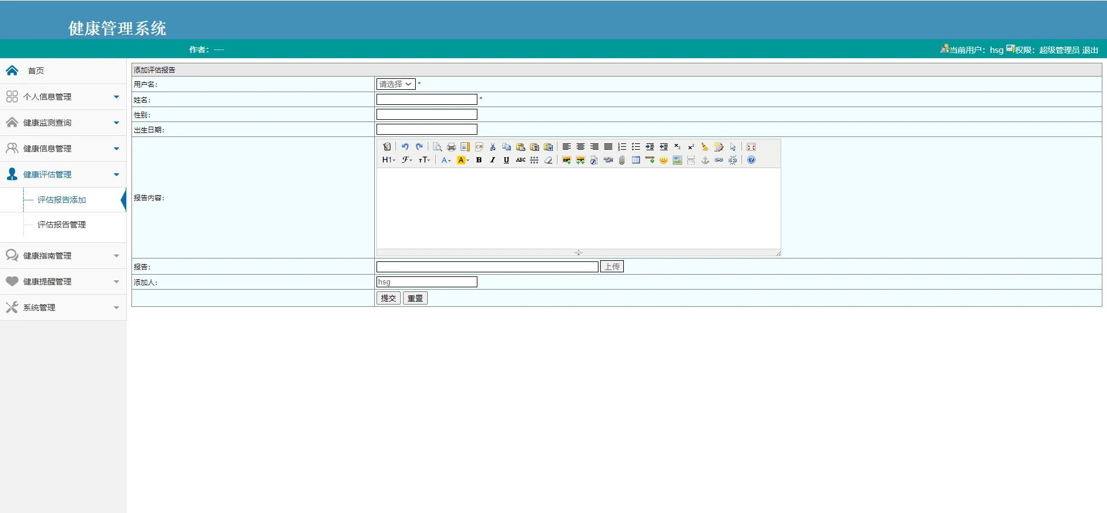Open the font size dropdown
This screenshot has height=513, width=1107.
tap(424, 160)
